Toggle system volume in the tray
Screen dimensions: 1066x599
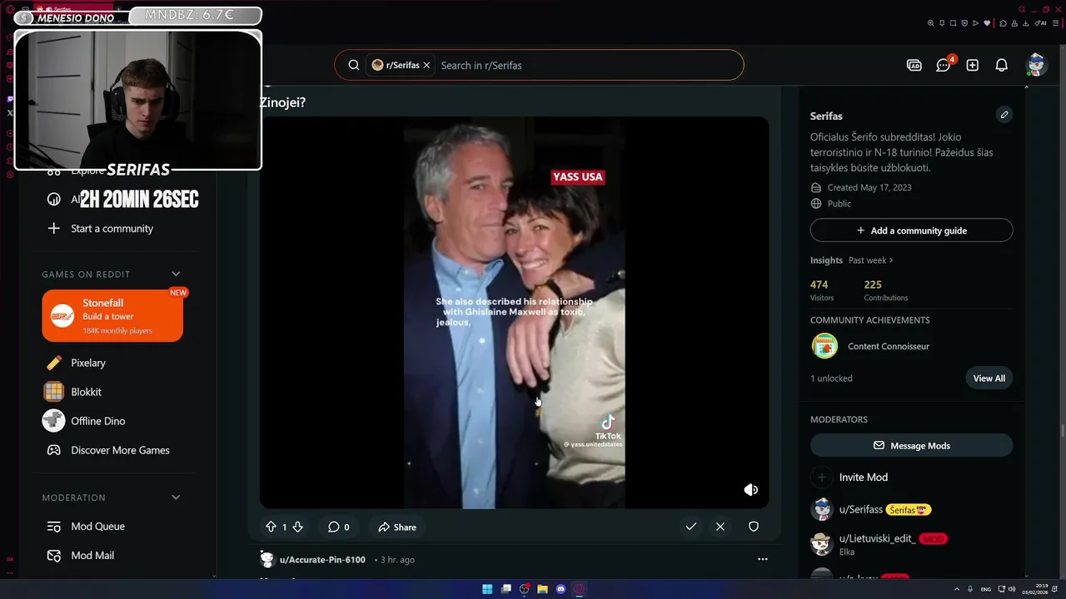tap(1012, 589)
